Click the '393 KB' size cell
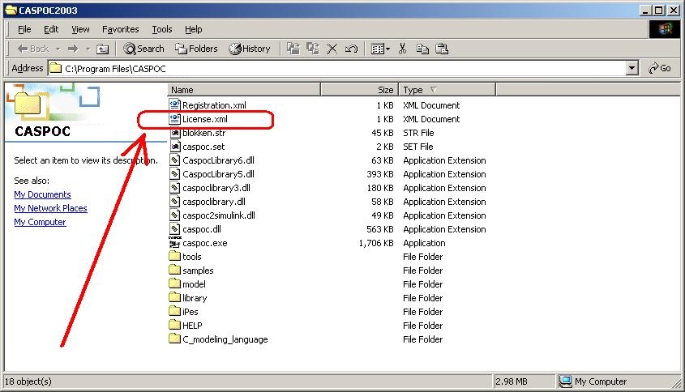This screenshot has width=685, height=392. (380, 174)
